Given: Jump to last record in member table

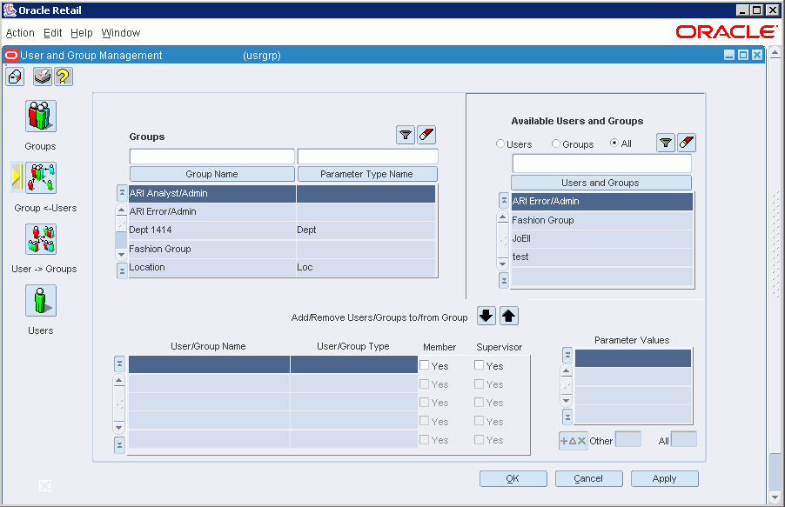Looking at the screenshot, I should [119, 445].
